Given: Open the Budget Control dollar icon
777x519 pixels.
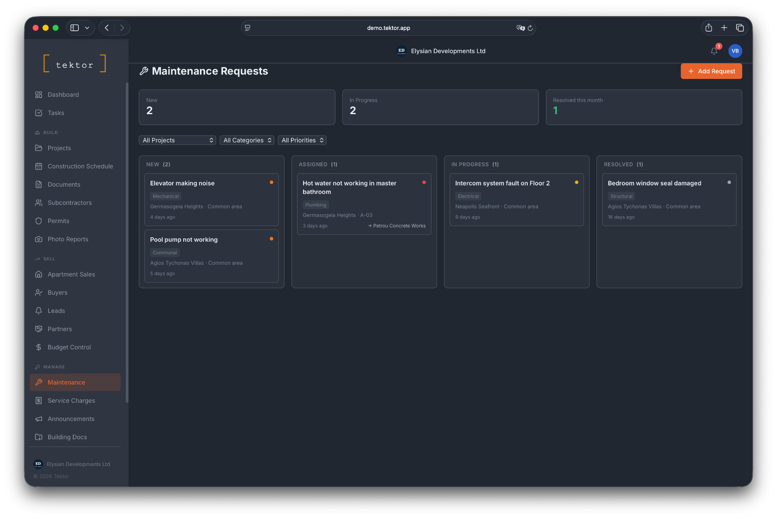Looking at the screenshot, I should pyautogui.click(x=38, y=347).
